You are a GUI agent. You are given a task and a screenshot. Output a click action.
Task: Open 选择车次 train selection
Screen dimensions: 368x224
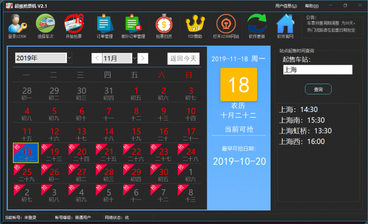tap(45, 24)
